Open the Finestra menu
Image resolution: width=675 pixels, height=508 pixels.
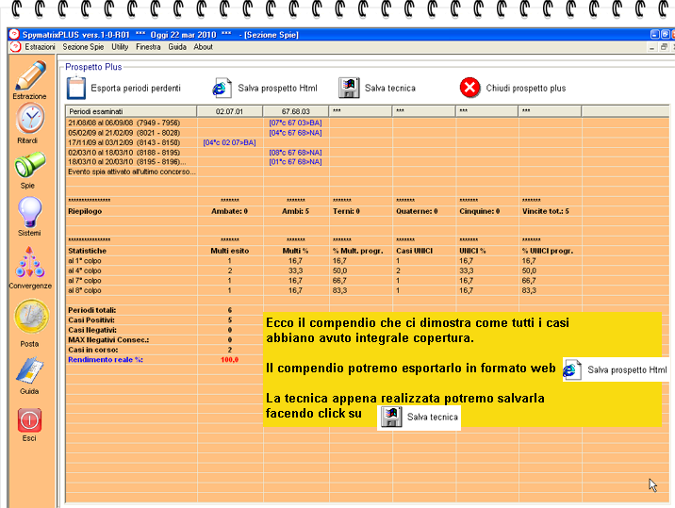point(148,47)
